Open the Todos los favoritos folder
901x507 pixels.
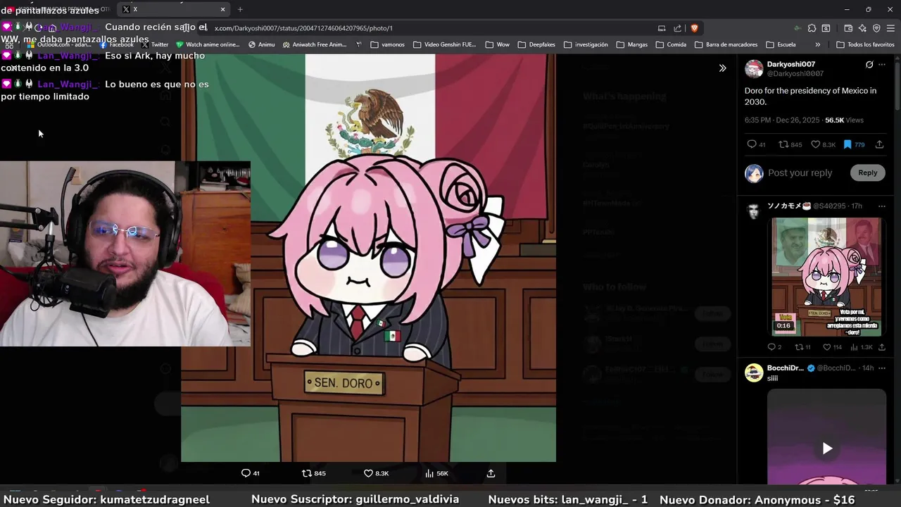[x=865, y=44]
